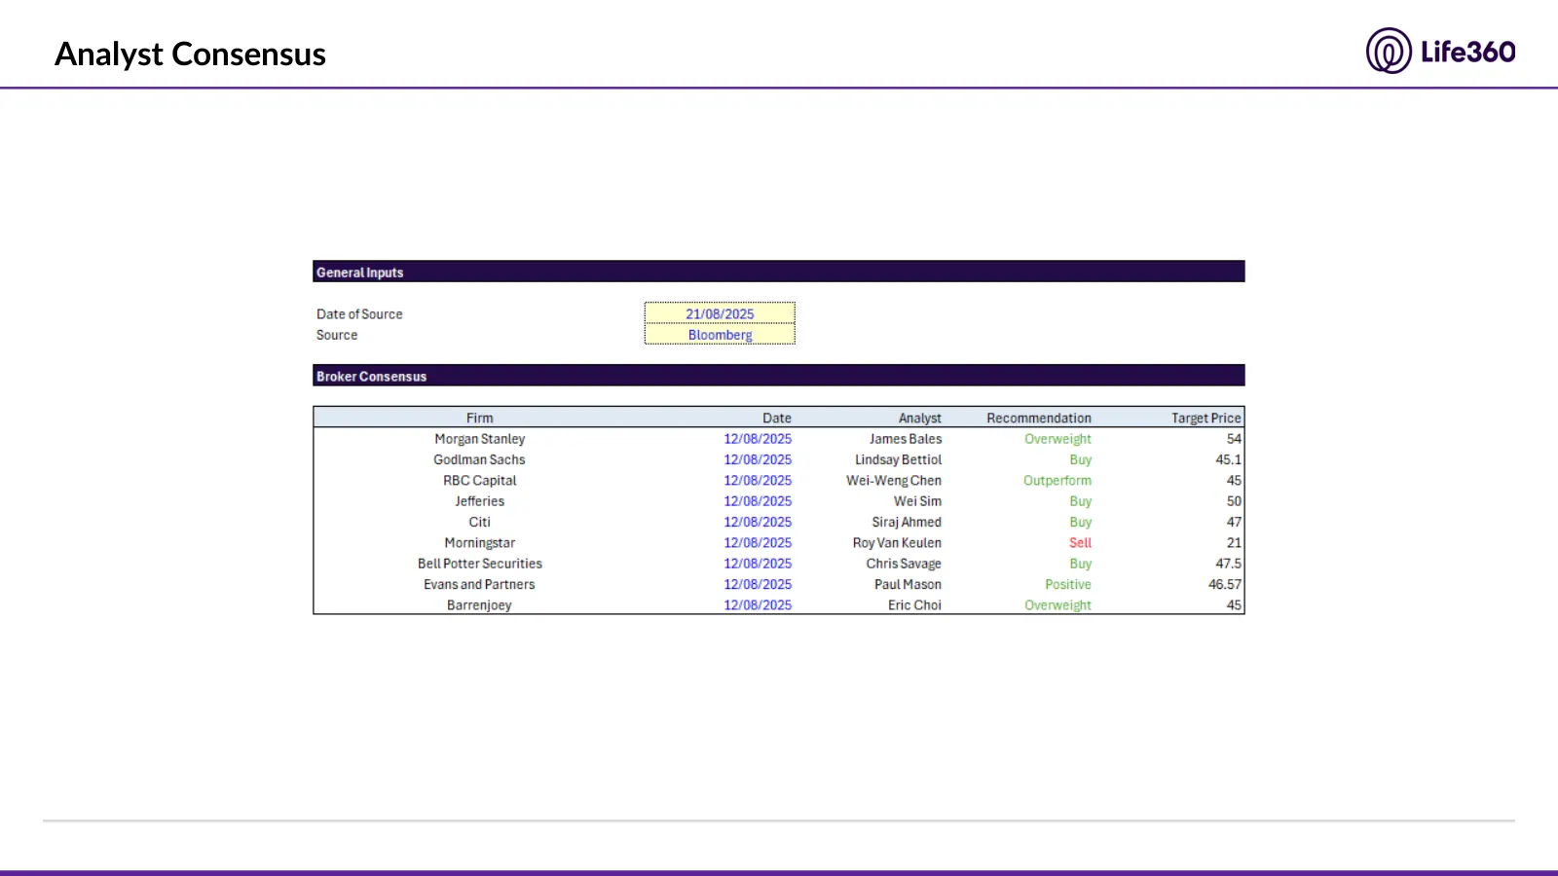
Task: Click the Broker Consensus header bar
Action: [x=778, y=376]
